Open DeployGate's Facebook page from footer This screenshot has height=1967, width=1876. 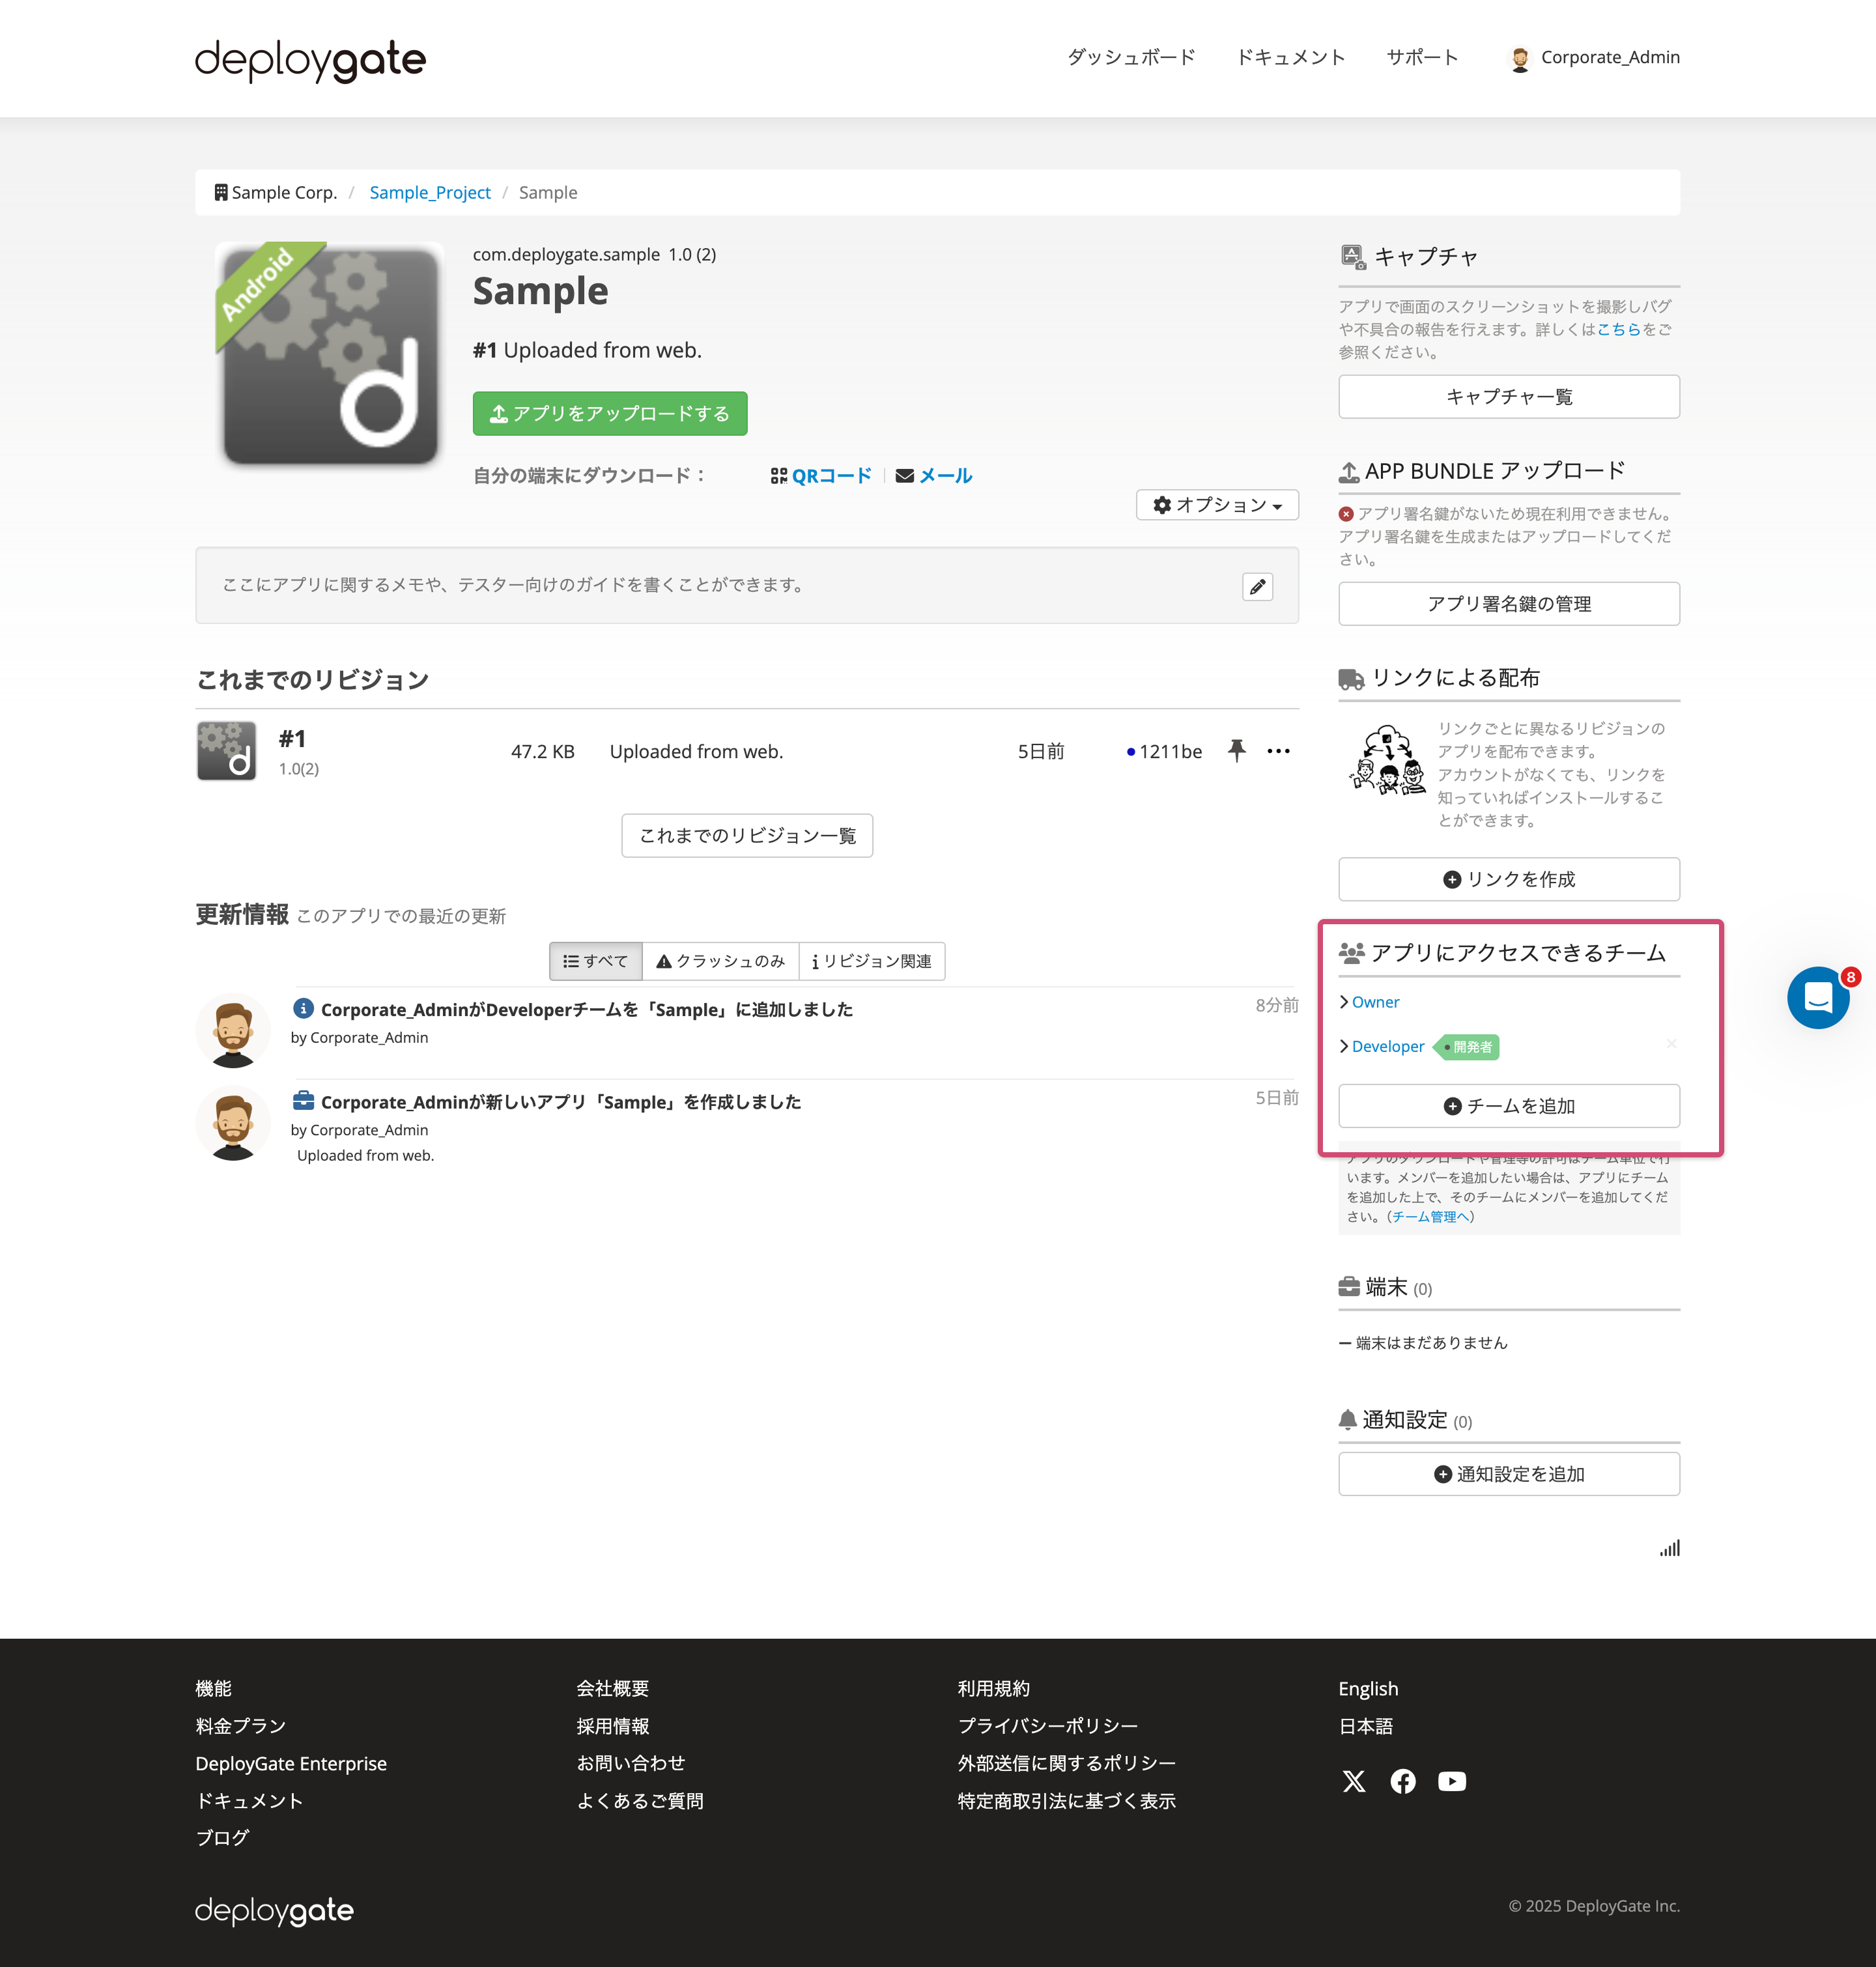[1403, 1781]
